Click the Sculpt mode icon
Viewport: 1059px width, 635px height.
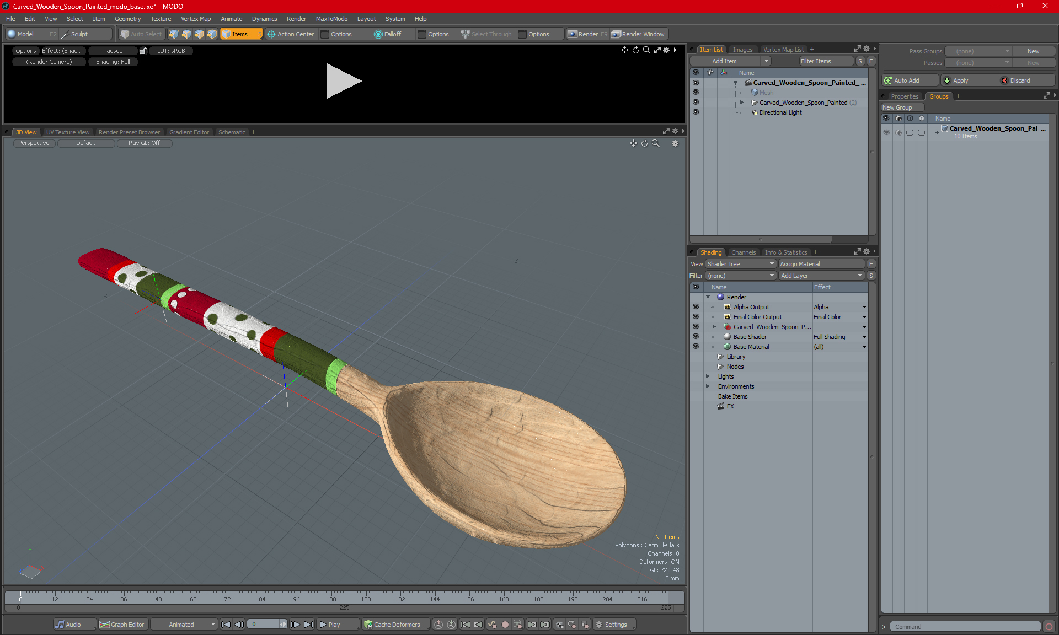(65, 34)
